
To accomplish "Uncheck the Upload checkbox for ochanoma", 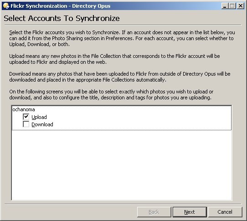I will (26, 117).
